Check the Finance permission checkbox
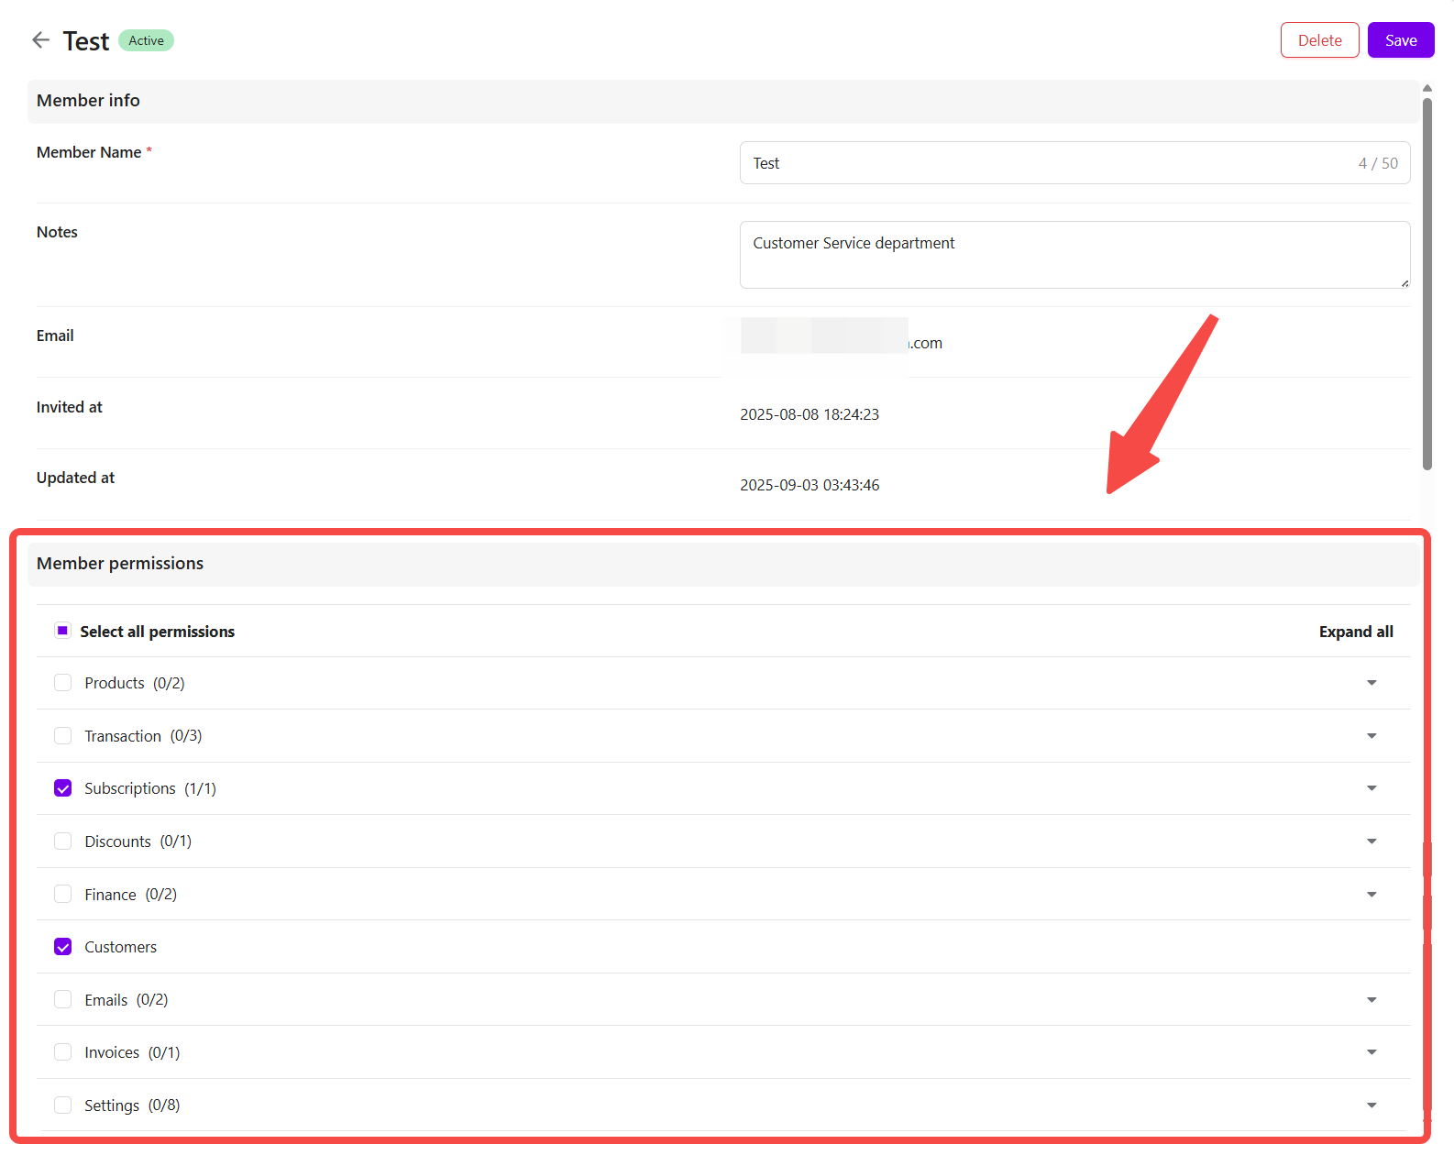1454x1155 pixels. point(62,894)
